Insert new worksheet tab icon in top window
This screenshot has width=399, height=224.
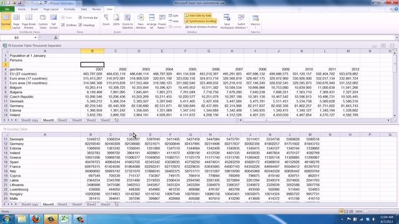click(x=117, y=120)
